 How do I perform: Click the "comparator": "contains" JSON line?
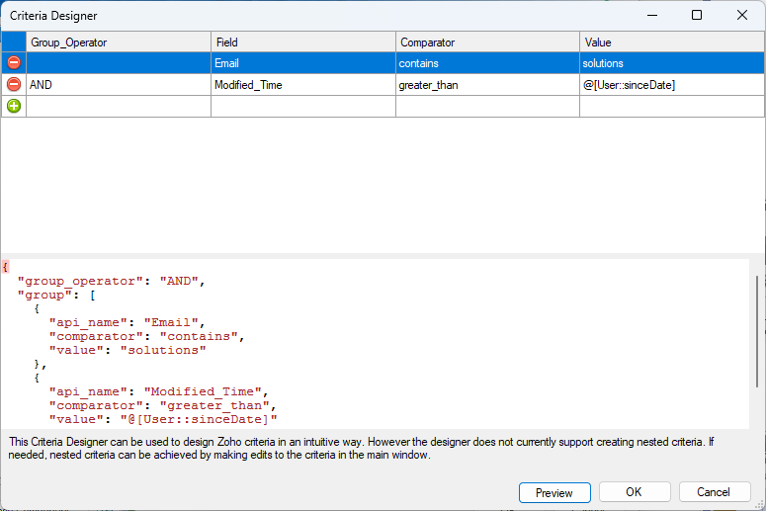[146, 336]
